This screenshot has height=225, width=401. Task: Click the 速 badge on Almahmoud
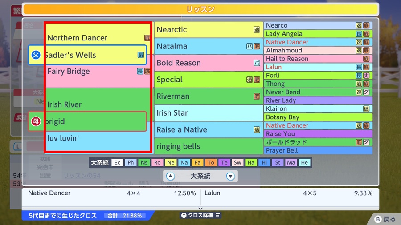[x=359, y=50]
